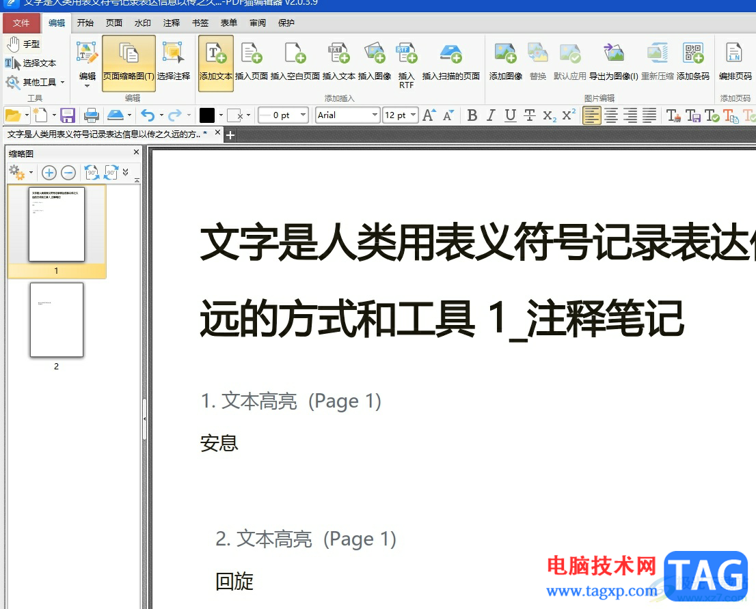This screenshot has width=756, height=609.
Task: Open the Annotation ribbon tab
Action: point(172,23)
